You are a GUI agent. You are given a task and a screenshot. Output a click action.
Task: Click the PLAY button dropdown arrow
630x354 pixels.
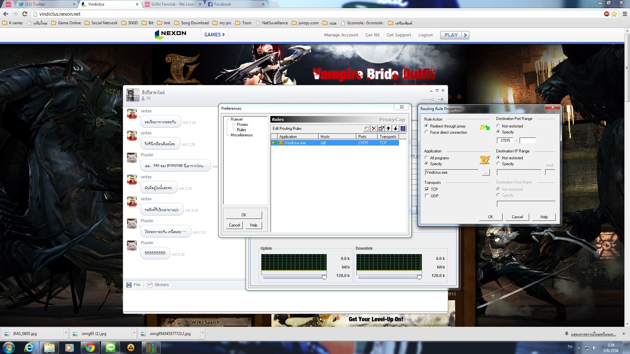point(465,35)
